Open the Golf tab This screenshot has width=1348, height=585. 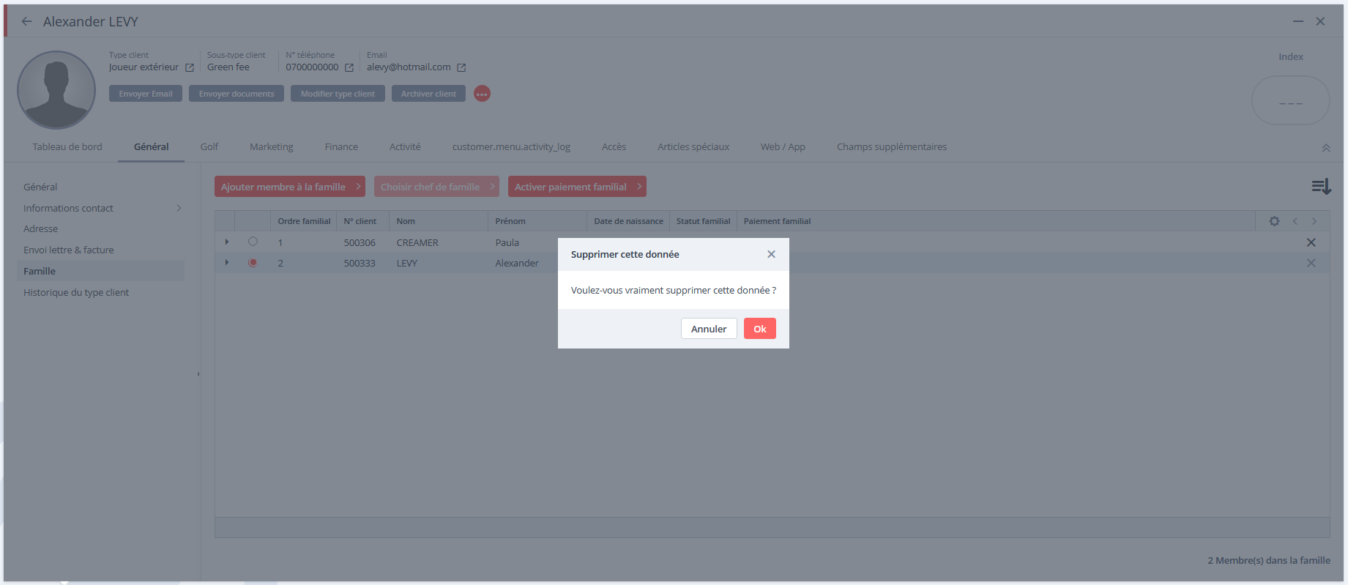point(209,146)
